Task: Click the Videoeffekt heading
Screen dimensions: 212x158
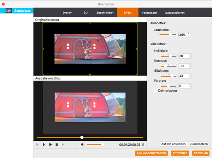Action: tap(158, 44)
